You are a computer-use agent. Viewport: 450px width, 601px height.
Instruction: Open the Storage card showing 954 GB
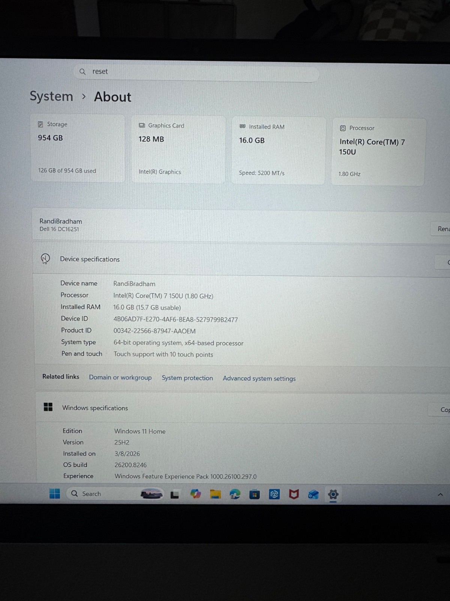click(x=78, y=148)
